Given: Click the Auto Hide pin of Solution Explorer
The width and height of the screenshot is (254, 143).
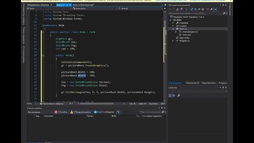Looking at the screenshot, I should 223,5.
